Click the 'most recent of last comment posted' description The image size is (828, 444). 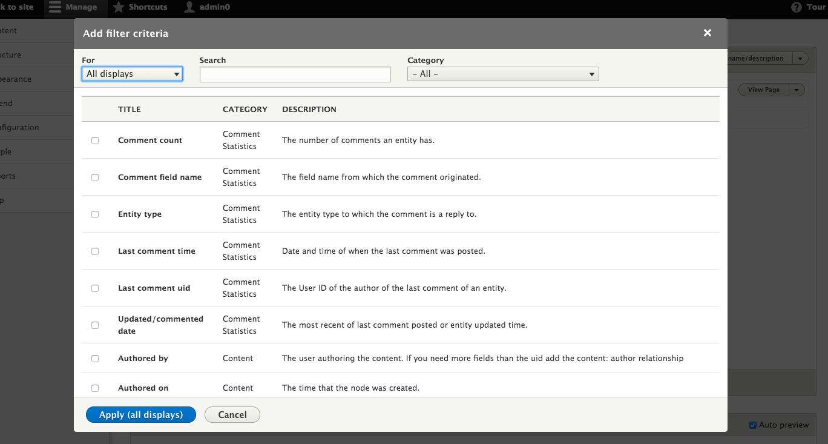click(405, 325)
